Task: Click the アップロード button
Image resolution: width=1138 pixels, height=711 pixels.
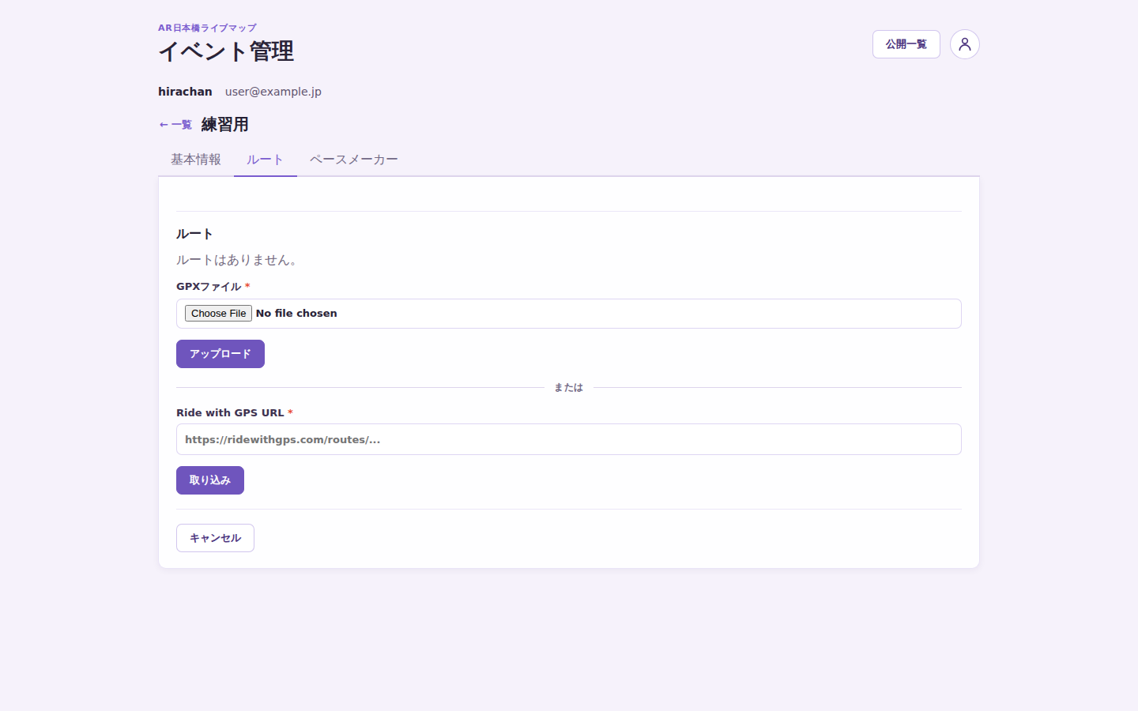Action: click(x=220, y=354)
